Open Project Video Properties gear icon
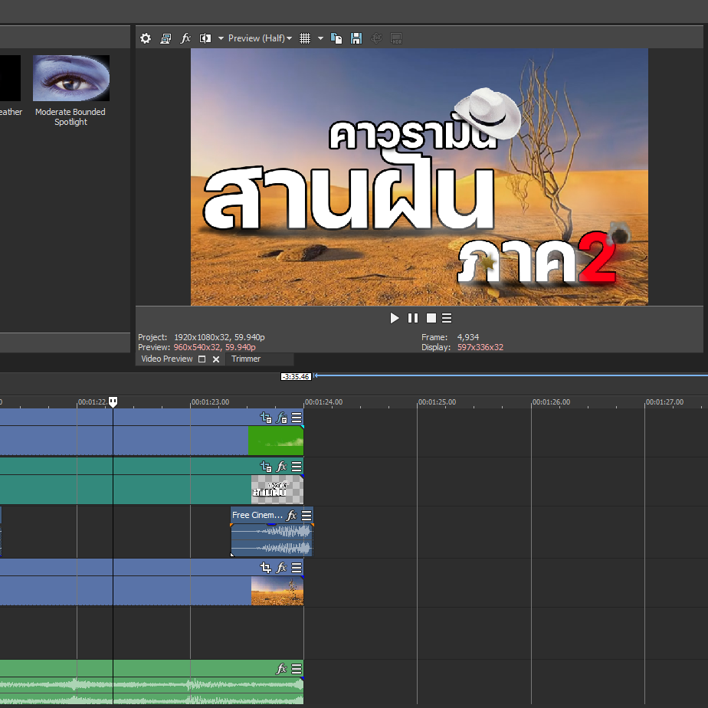Screen dimensions: 708x708 tap(146, 38)
